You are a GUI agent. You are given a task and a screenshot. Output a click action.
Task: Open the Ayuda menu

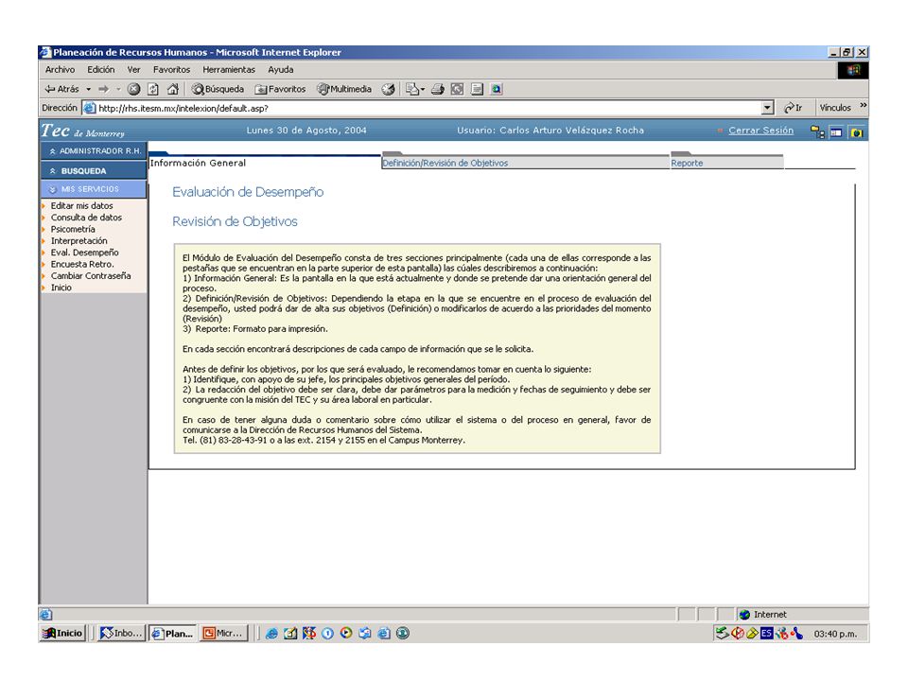coord(280,69)
